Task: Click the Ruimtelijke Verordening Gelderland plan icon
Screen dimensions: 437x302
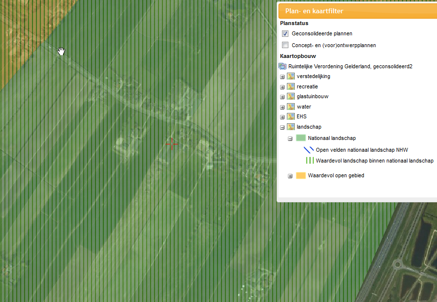Action: click(x=282, y=66)
